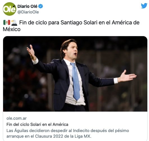Open the Diario Olé display name

click(27, 6)
